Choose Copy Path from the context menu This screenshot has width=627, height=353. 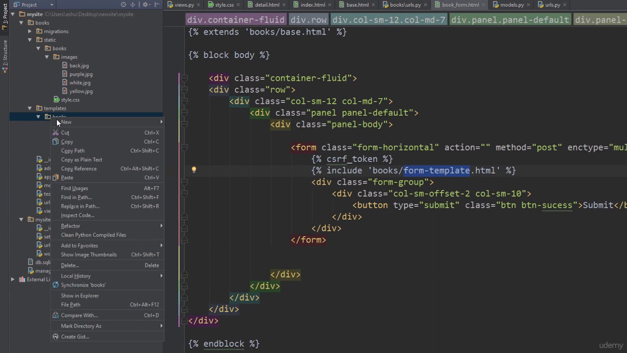[x=108, y=151]
